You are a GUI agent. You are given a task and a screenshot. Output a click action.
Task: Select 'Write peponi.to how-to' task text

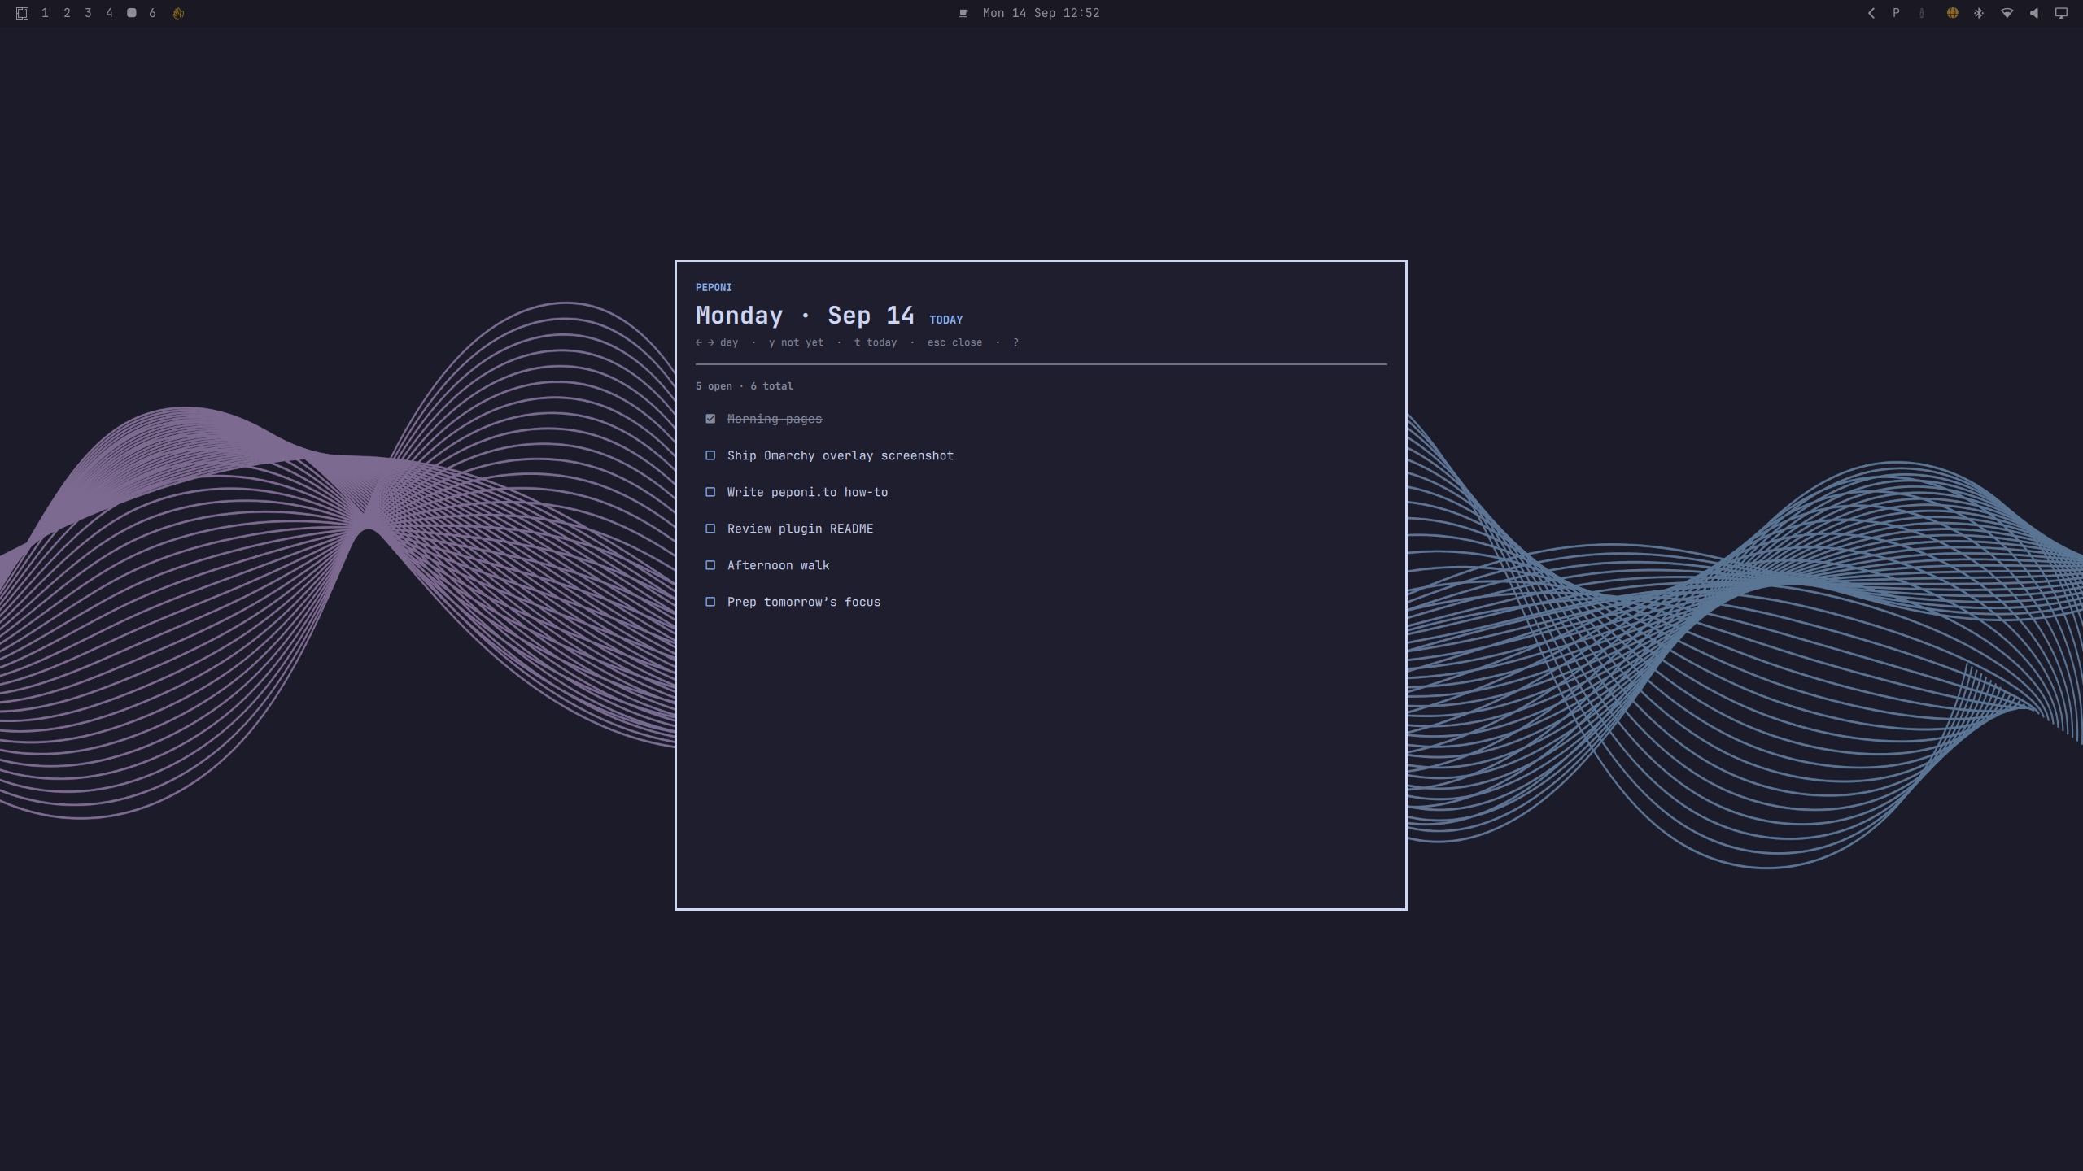[807, 492]
